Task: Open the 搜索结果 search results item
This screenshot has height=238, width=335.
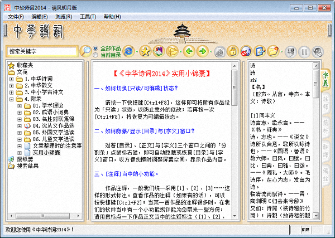Action: (x=28, y=166)
